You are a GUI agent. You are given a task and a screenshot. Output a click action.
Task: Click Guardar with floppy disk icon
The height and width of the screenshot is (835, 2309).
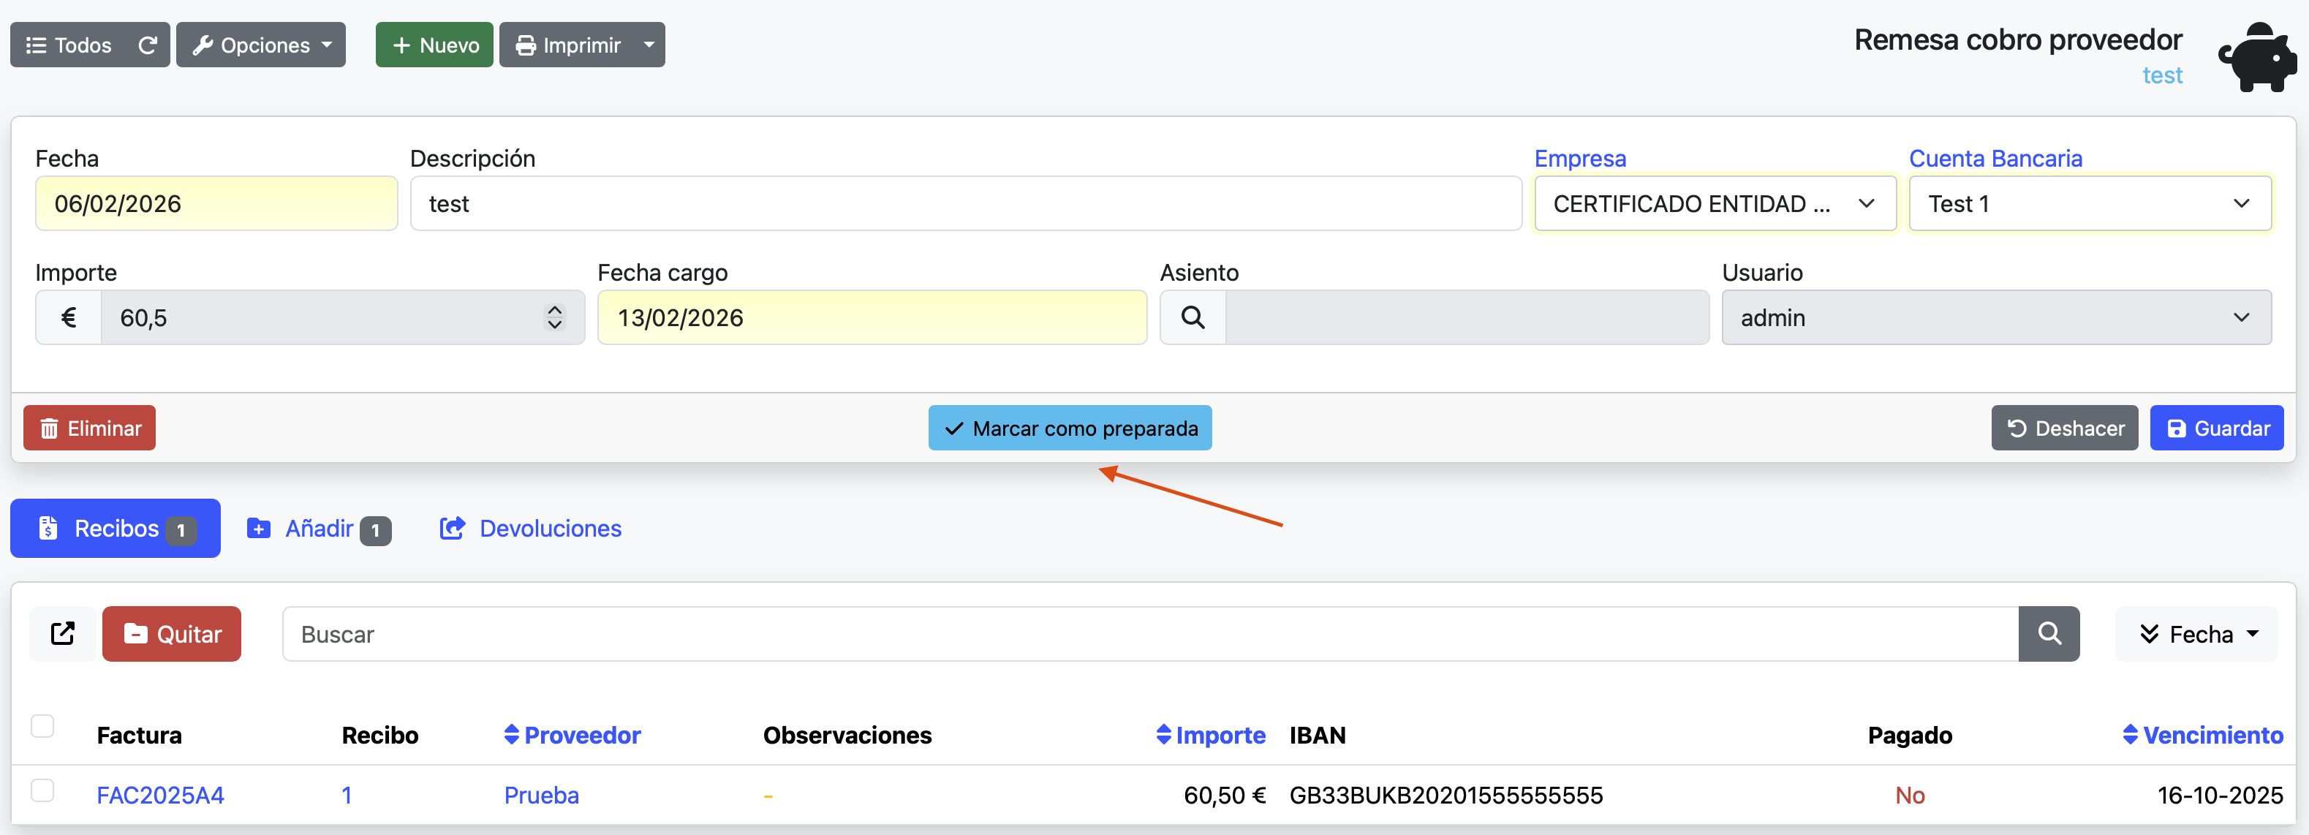(2216, 428)
